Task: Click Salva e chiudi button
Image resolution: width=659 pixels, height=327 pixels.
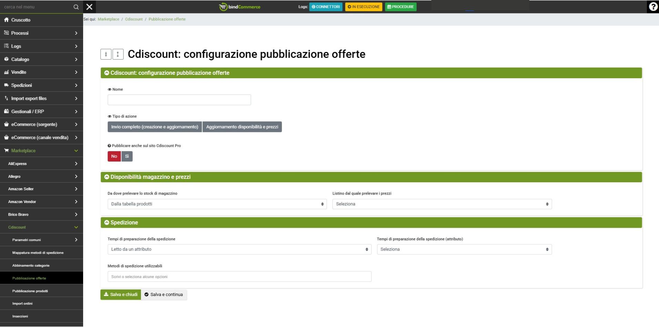Action: click(121, 295)
